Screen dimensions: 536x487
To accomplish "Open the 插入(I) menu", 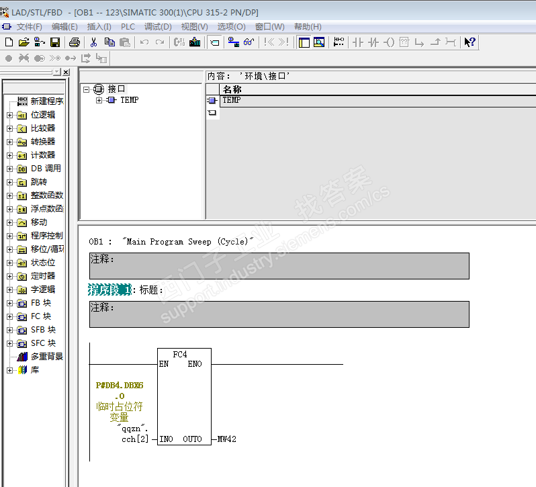I will [x=99, y=27].
